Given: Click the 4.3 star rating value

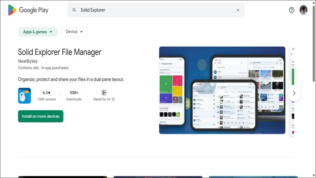Looking at the screenshot, I should pyautogui.click(x=47, y=93).
